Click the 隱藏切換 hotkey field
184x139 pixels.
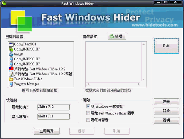point(53,107)
